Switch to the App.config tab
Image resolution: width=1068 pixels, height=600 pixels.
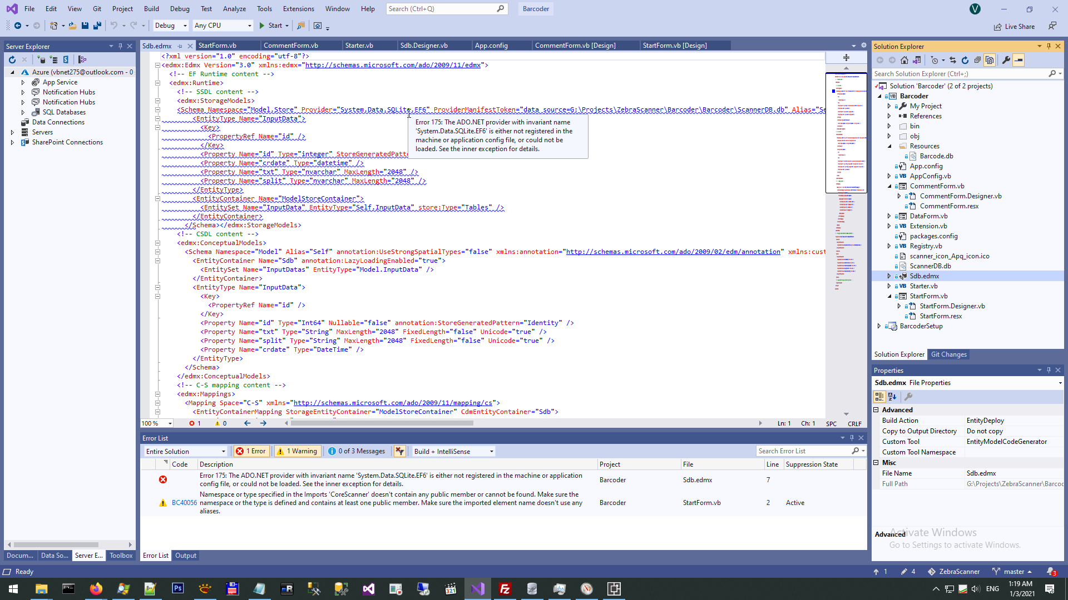pyautogui.click(x=491, y=46)
